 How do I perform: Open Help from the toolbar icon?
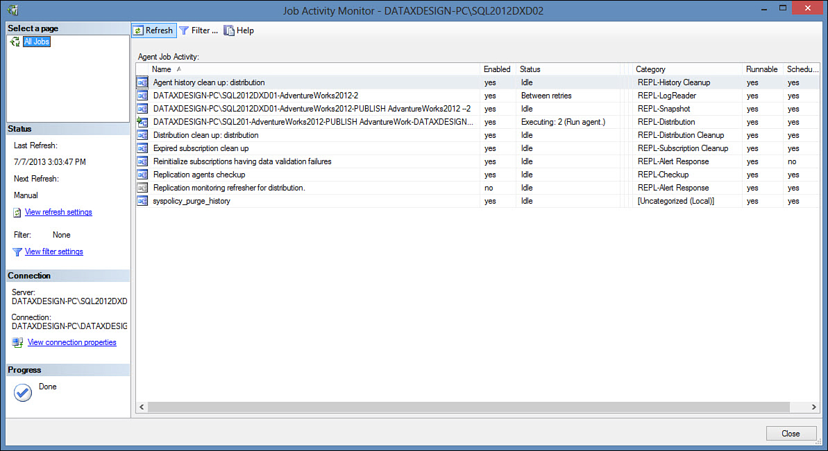click(x=229, y=30)
